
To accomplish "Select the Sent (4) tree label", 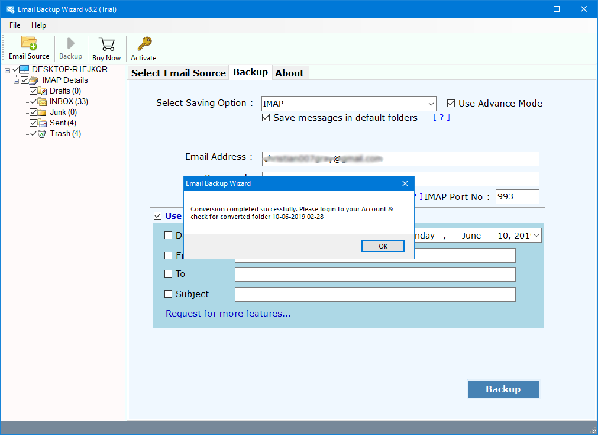I will pos(63,123).
